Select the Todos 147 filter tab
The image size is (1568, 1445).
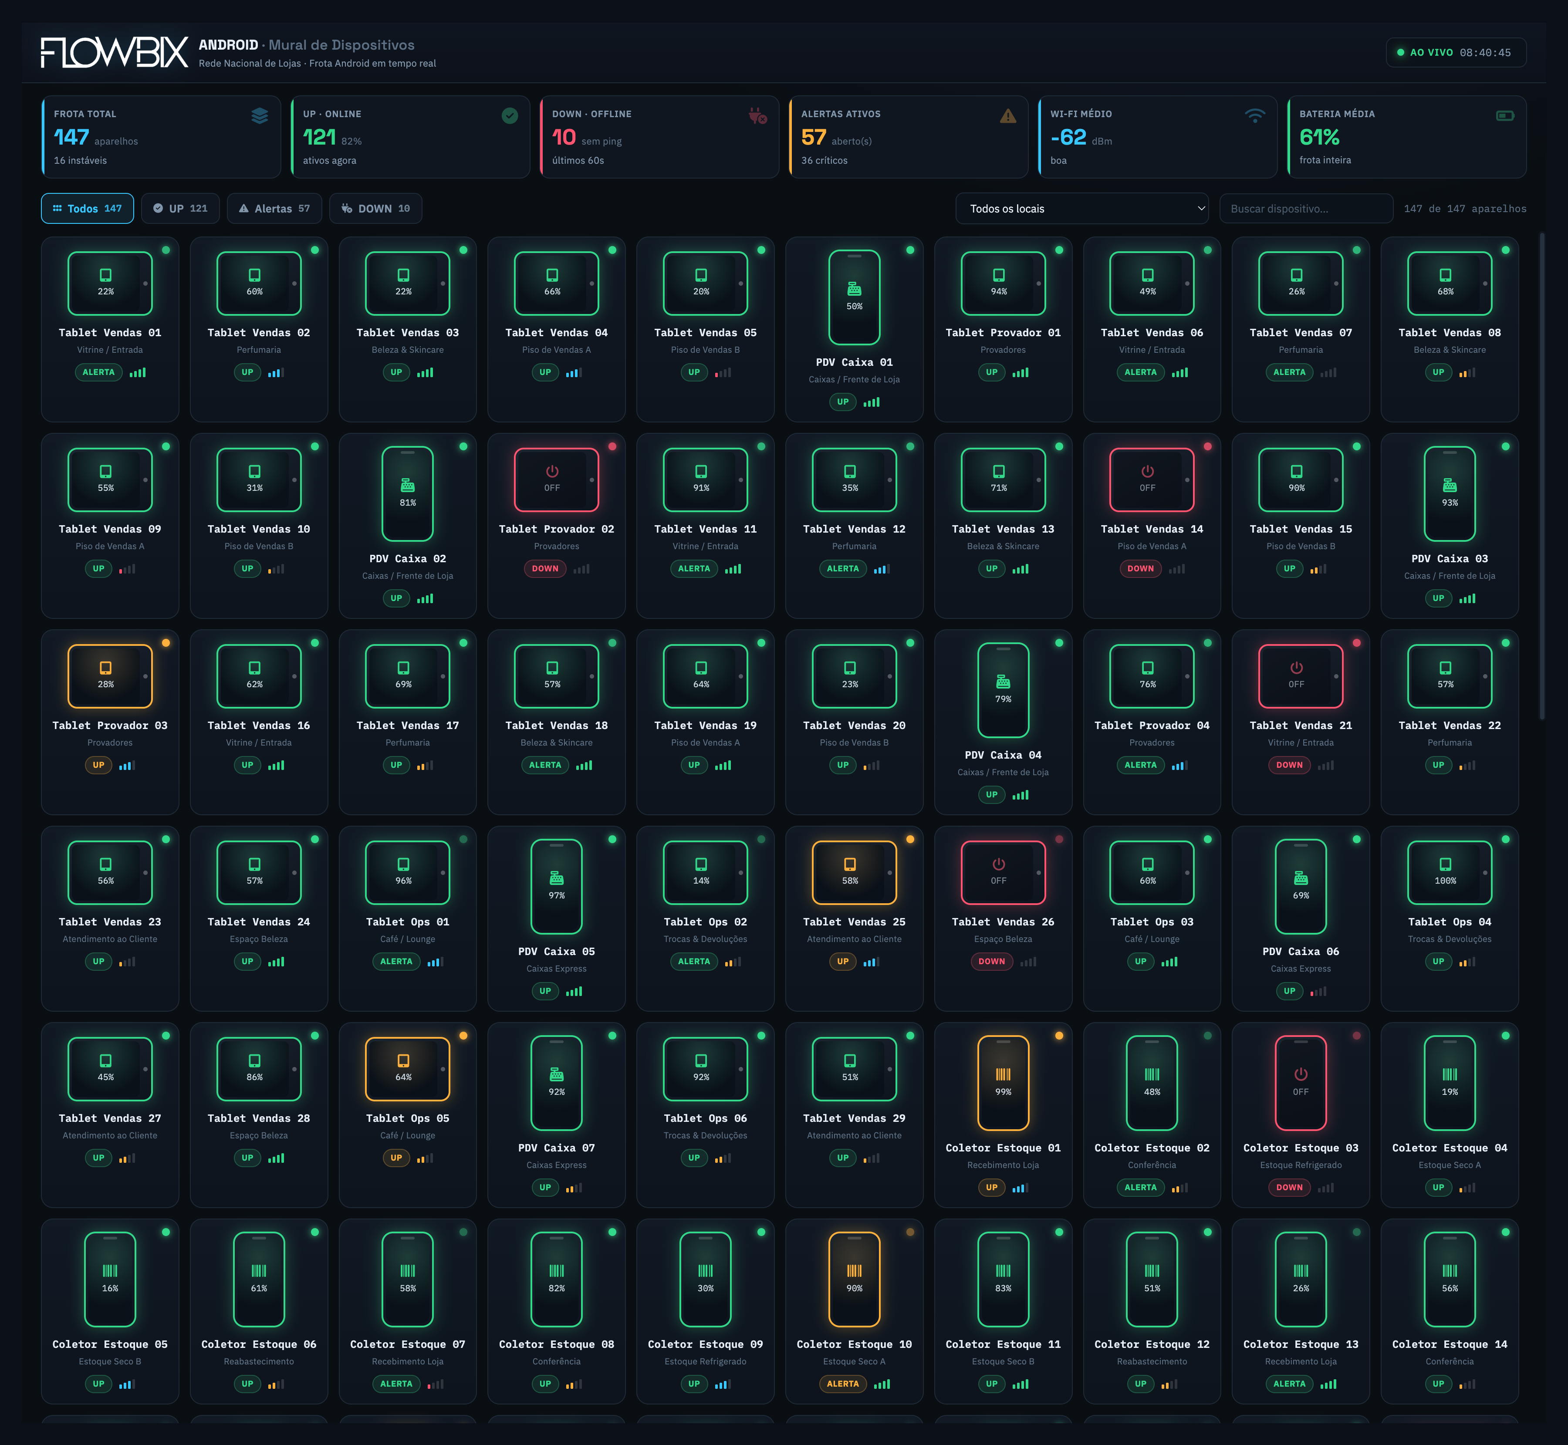click(88, 209)
